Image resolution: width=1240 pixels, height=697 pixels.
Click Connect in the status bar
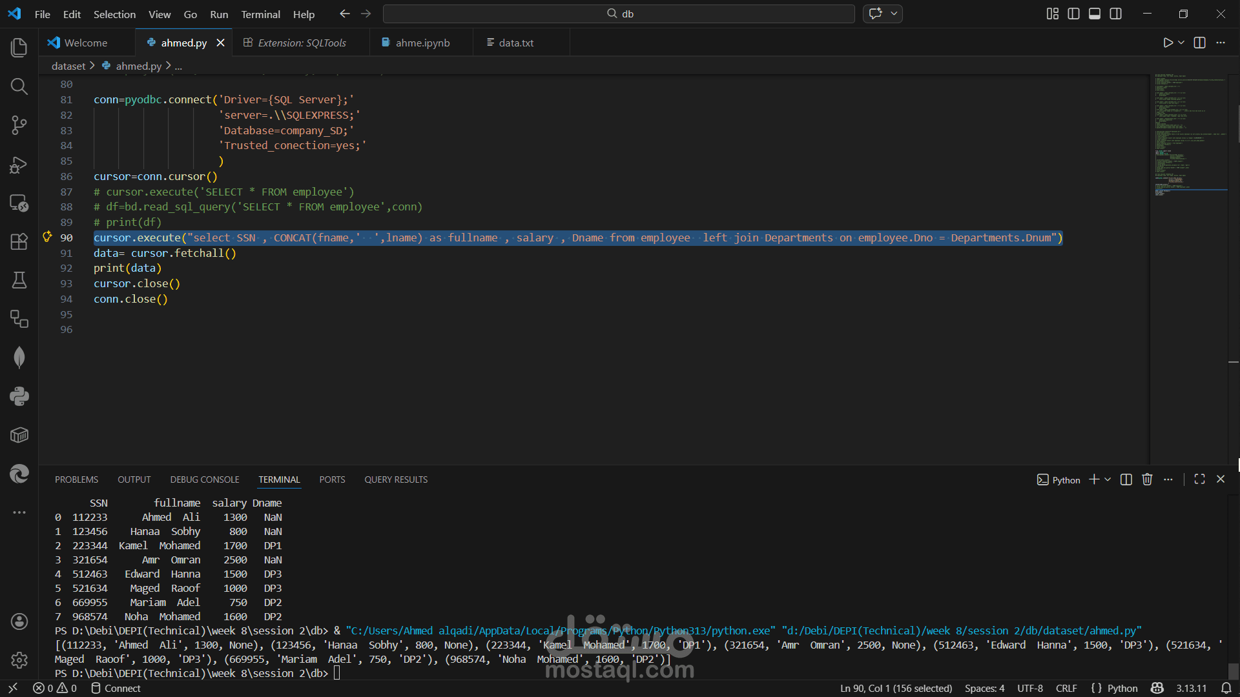[116, 688]
